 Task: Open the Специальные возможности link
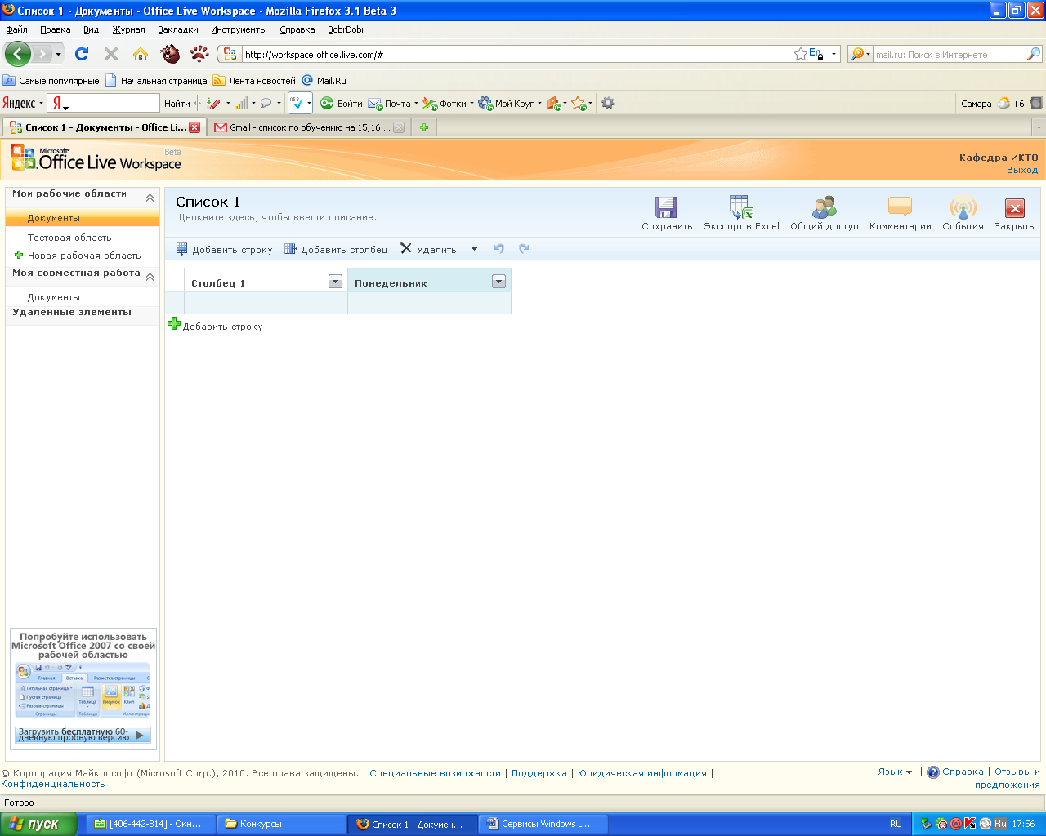click(435, 773)
